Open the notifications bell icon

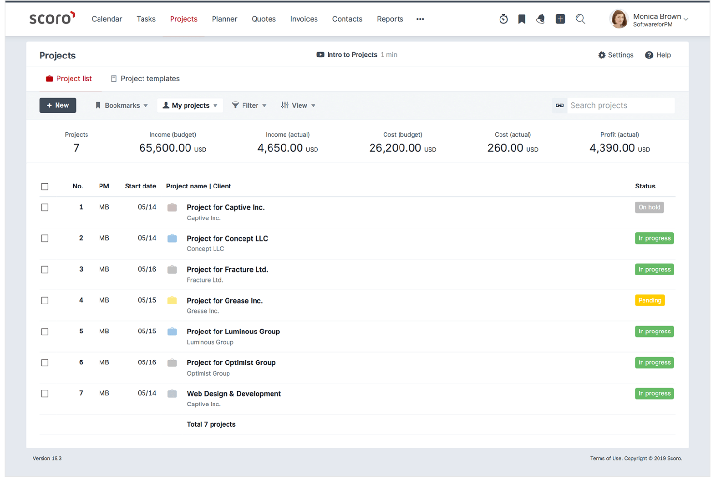[x=541, y=19]
